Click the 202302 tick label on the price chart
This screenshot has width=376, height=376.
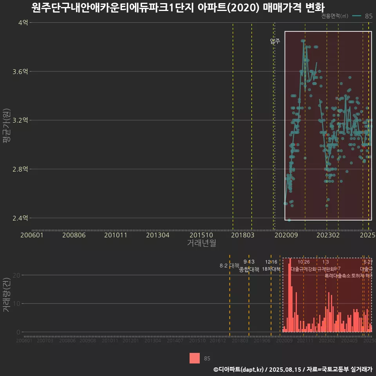(328, 235)
